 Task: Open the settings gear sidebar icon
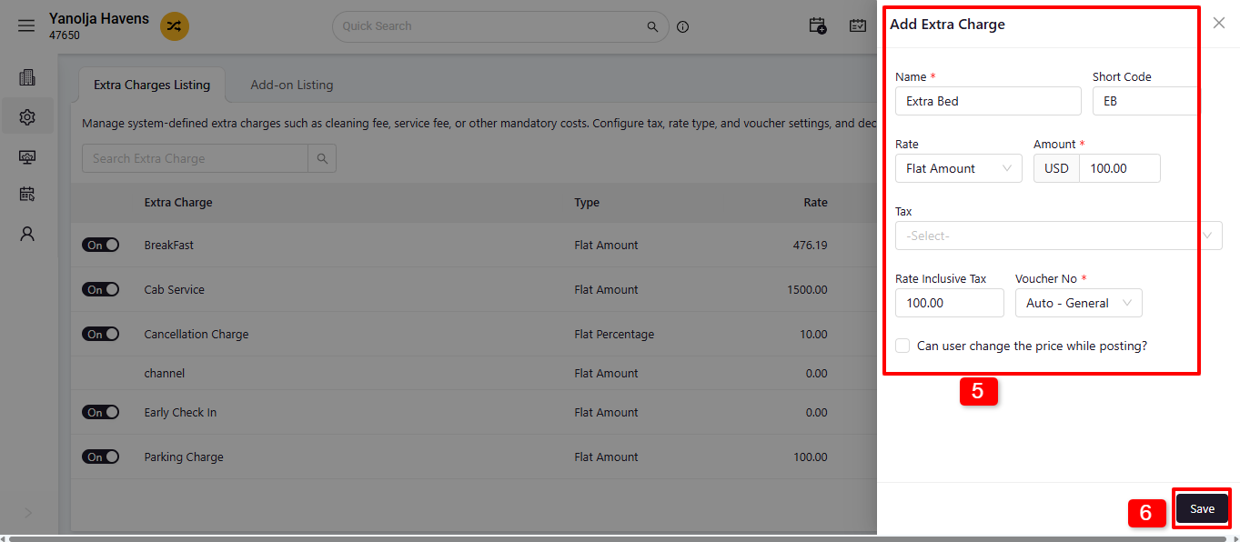pos(27,117)
